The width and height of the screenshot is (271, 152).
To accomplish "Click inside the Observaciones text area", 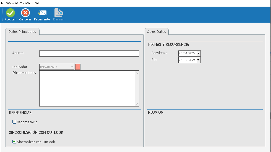I will pos(87,88).
